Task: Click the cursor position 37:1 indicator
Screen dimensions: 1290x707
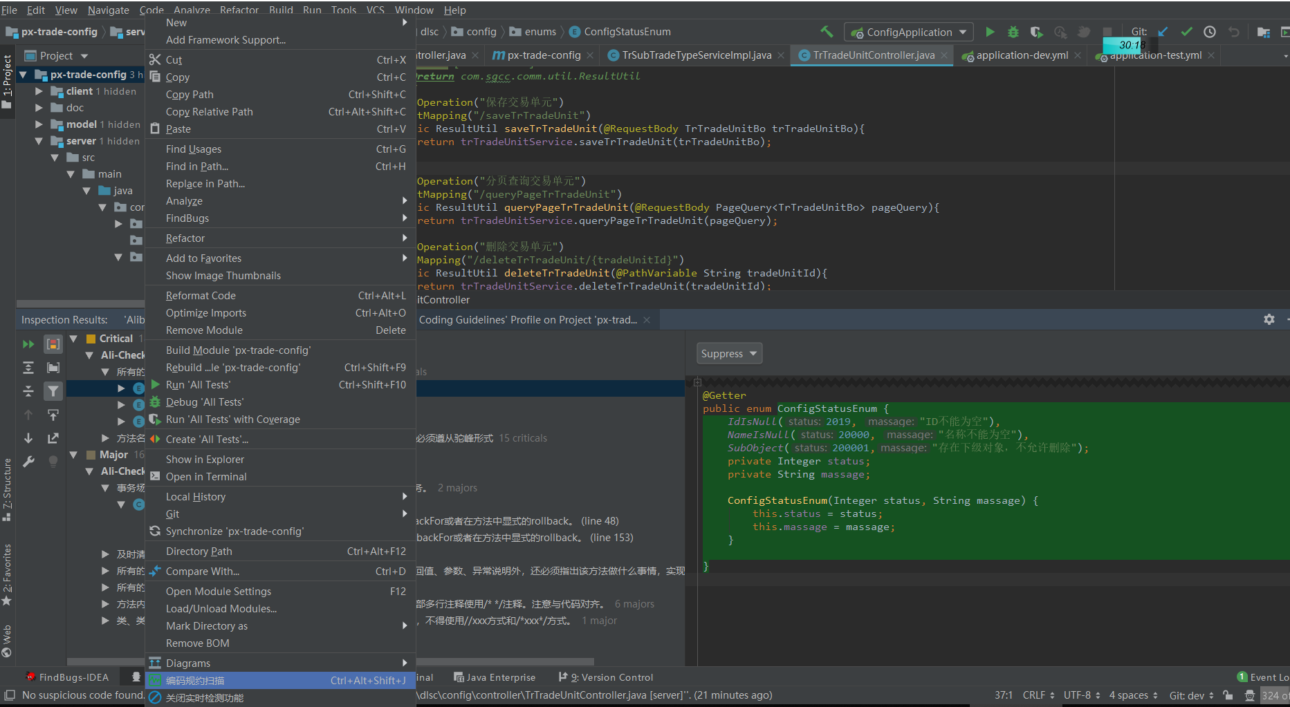Action: tap(1003, 695)
